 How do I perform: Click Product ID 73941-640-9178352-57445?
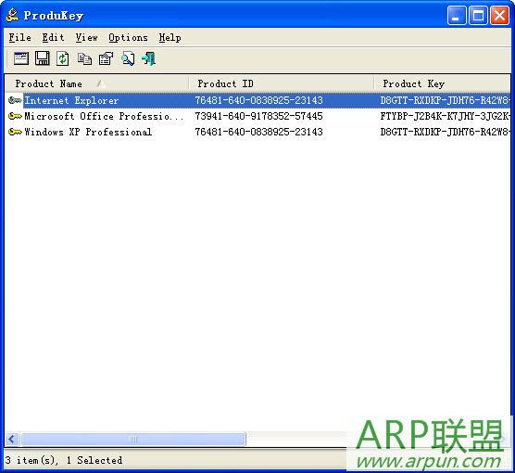coord(258,116)
